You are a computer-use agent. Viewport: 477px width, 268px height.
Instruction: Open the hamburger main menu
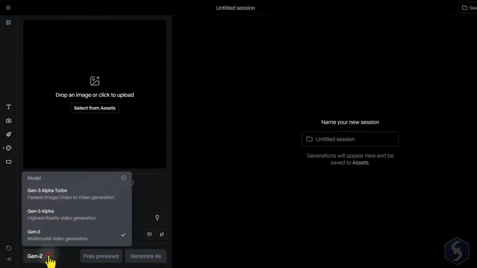pos(8,7)
